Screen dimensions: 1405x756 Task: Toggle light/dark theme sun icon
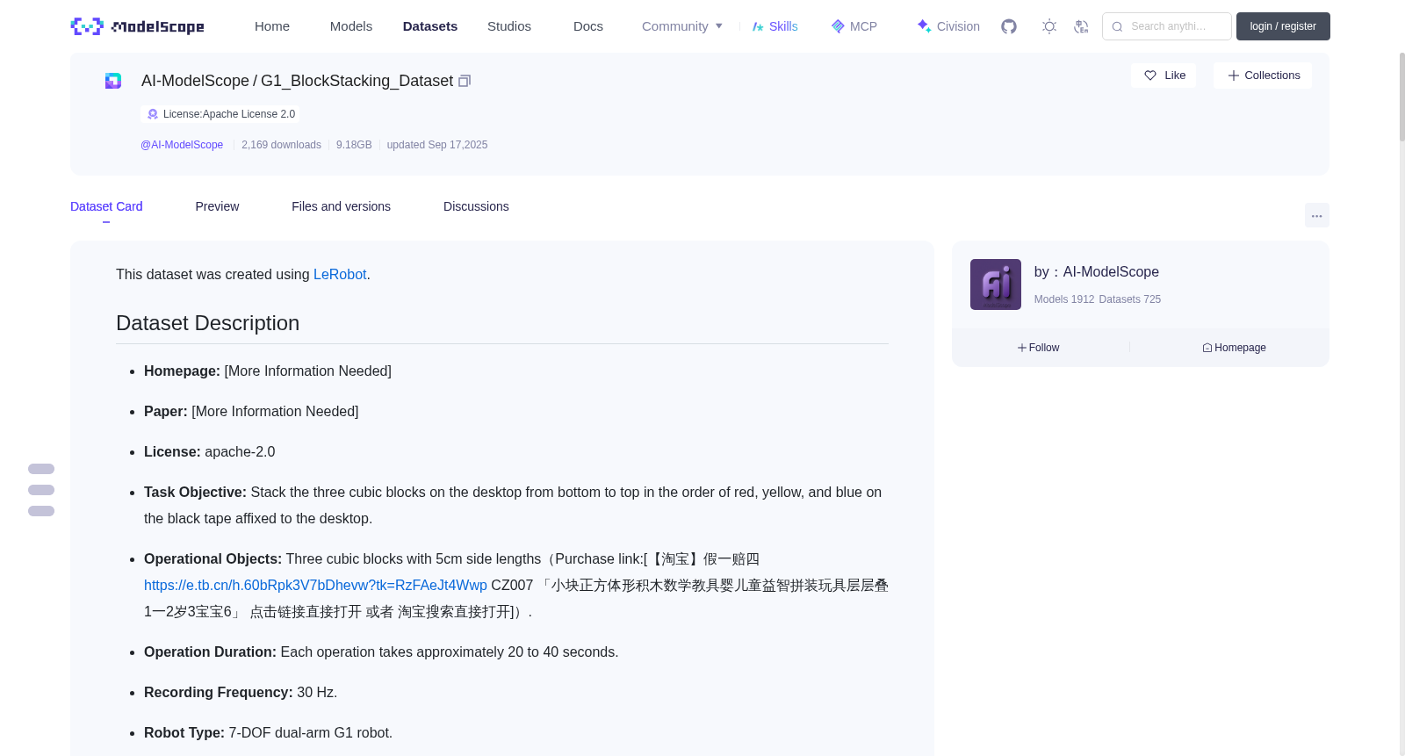(1049, 26)
